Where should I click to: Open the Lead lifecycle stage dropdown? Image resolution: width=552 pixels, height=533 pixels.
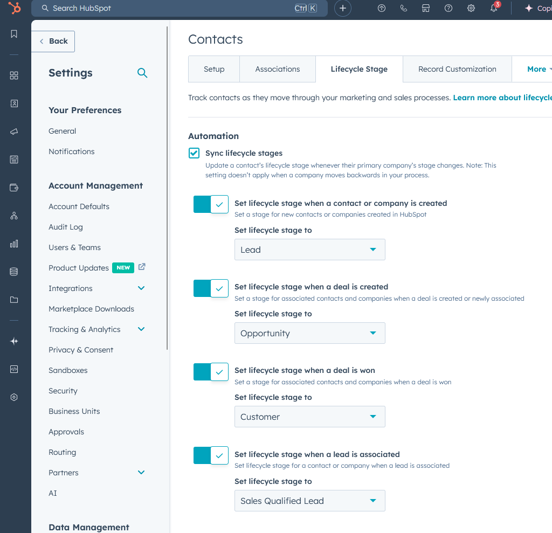tap(309, 250)
